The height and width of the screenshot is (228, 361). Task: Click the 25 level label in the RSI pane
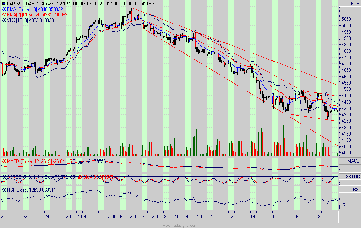tap(343, 204)
